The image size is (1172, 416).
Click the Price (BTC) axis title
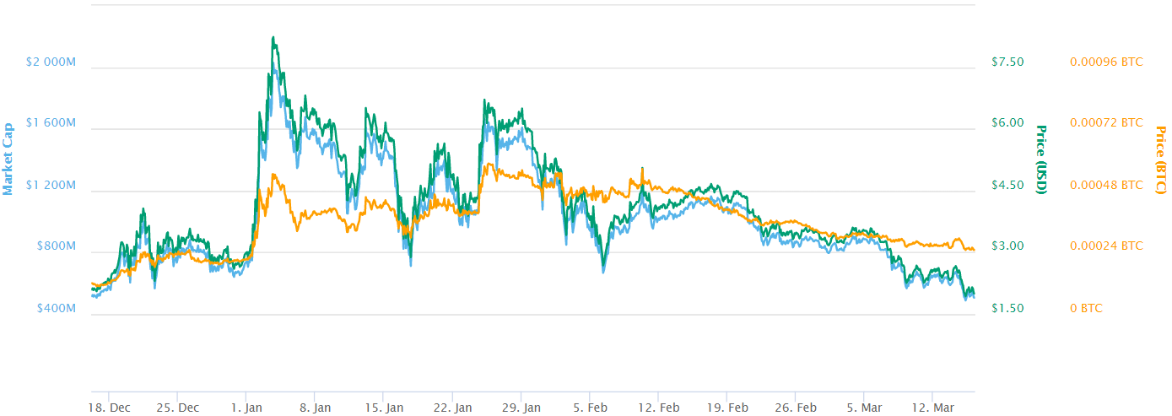point(1160,159)
